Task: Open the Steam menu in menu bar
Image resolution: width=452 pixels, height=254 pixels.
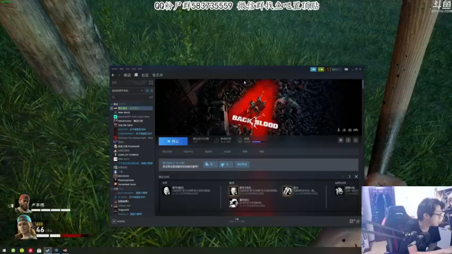Action: click(x=115, y=69)
